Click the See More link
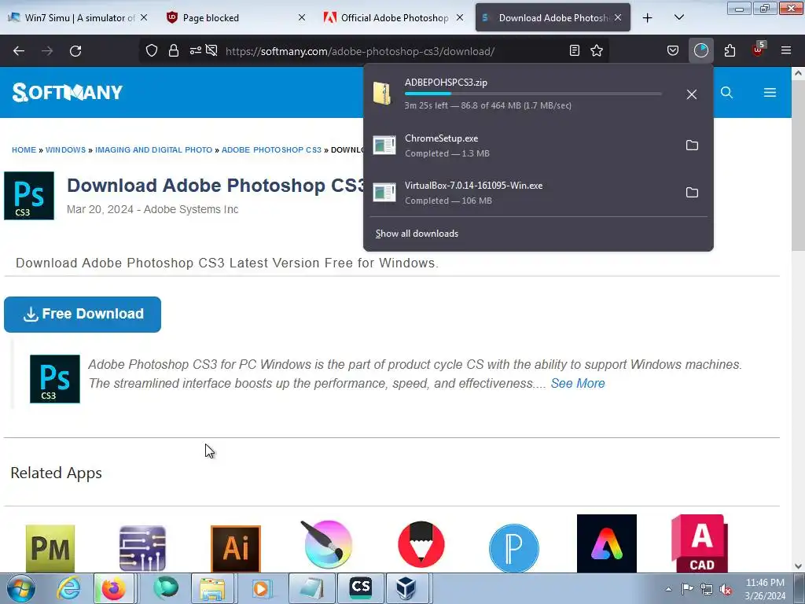 (x=578, y=384)
